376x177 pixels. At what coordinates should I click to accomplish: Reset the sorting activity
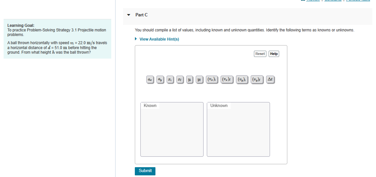[260, 54]
